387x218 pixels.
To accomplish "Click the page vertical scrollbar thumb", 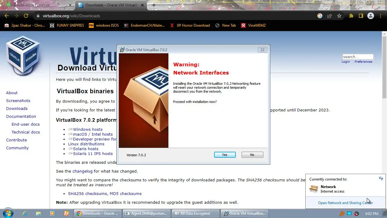I will point(384,67).
